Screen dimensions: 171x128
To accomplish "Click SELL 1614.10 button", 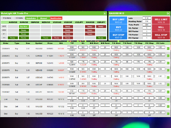I will 161,28.
